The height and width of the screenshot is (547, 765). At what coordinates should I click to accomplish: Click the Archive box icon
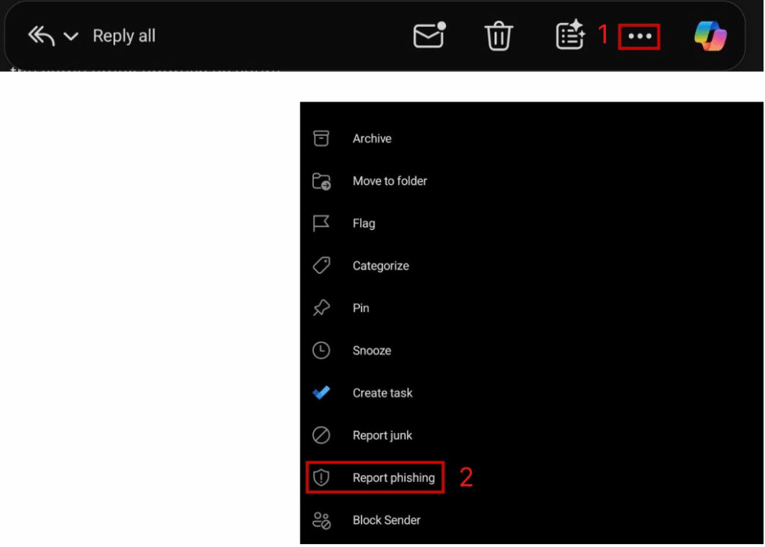click(x=321, y=139)
